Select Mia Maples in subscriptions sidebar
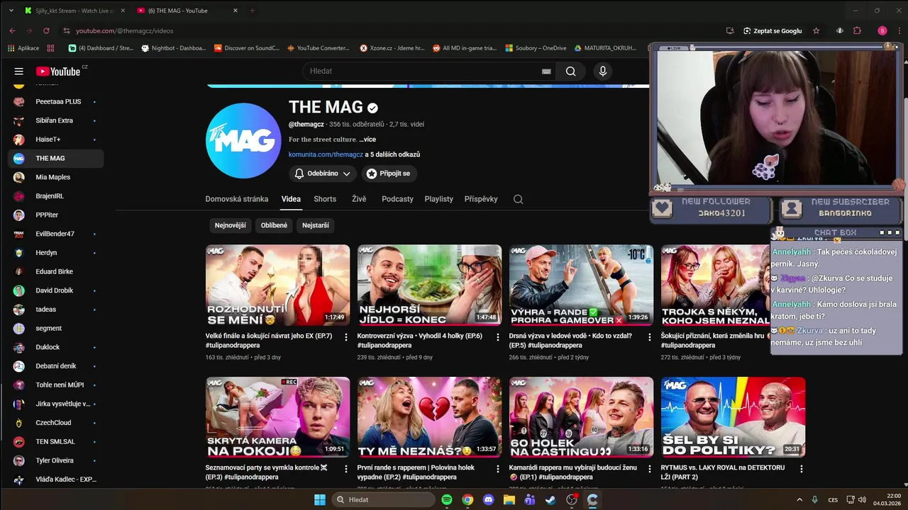This screenshot has width=908, height=510. click(55, 177)
